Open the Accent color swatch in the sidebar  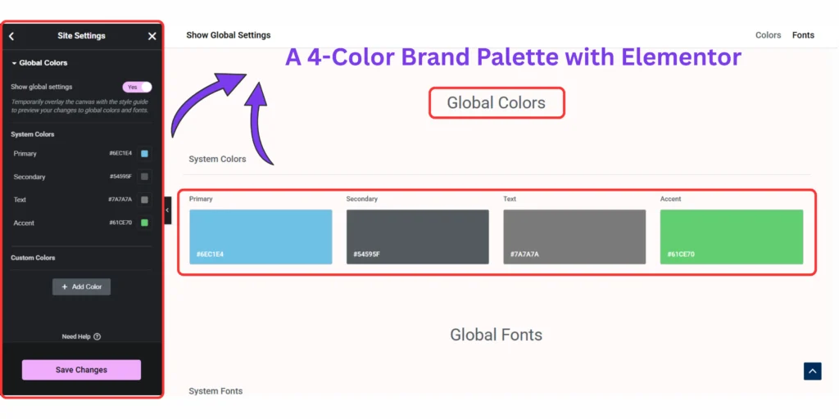coord(144,223)
